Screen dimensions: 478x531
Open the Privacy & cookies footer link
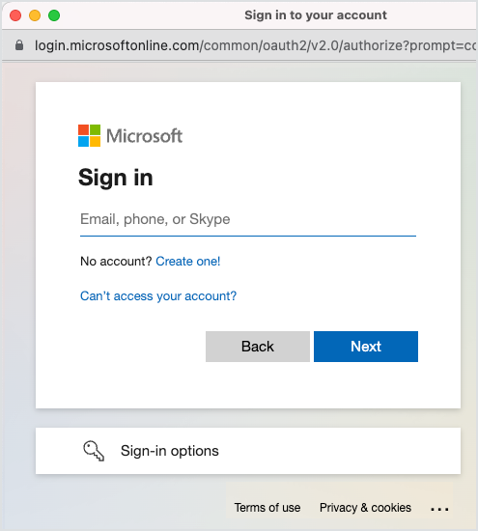point(365,508)
